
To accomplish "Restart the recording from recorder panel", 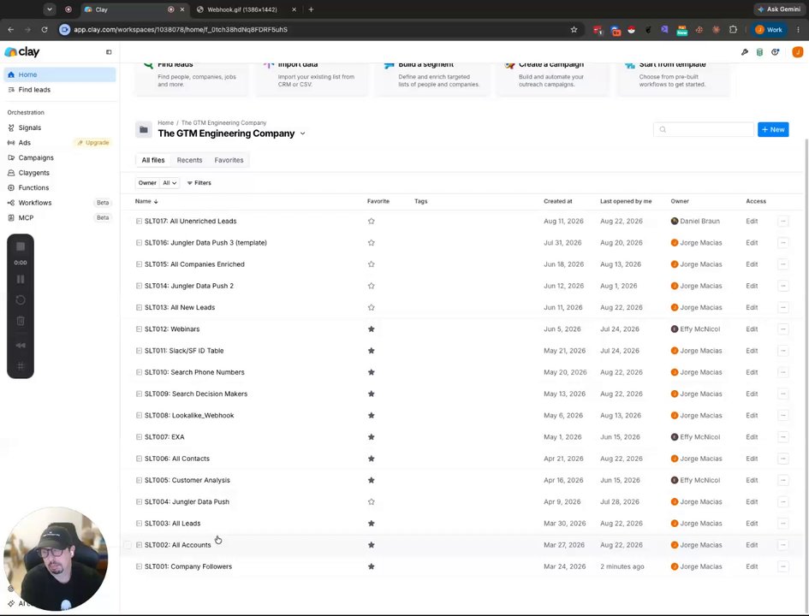I will (x=21, y=300).
